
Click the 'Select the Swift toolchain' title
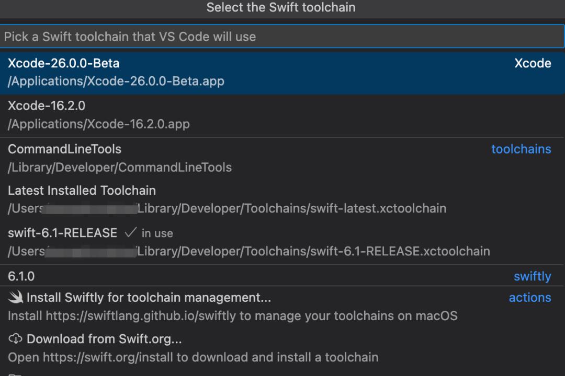(x=281, y=7)
